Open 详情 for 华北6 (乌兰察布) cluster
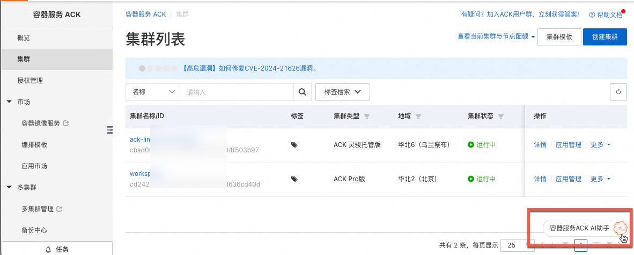Viewport: 634px width, 255px height. 540,145
